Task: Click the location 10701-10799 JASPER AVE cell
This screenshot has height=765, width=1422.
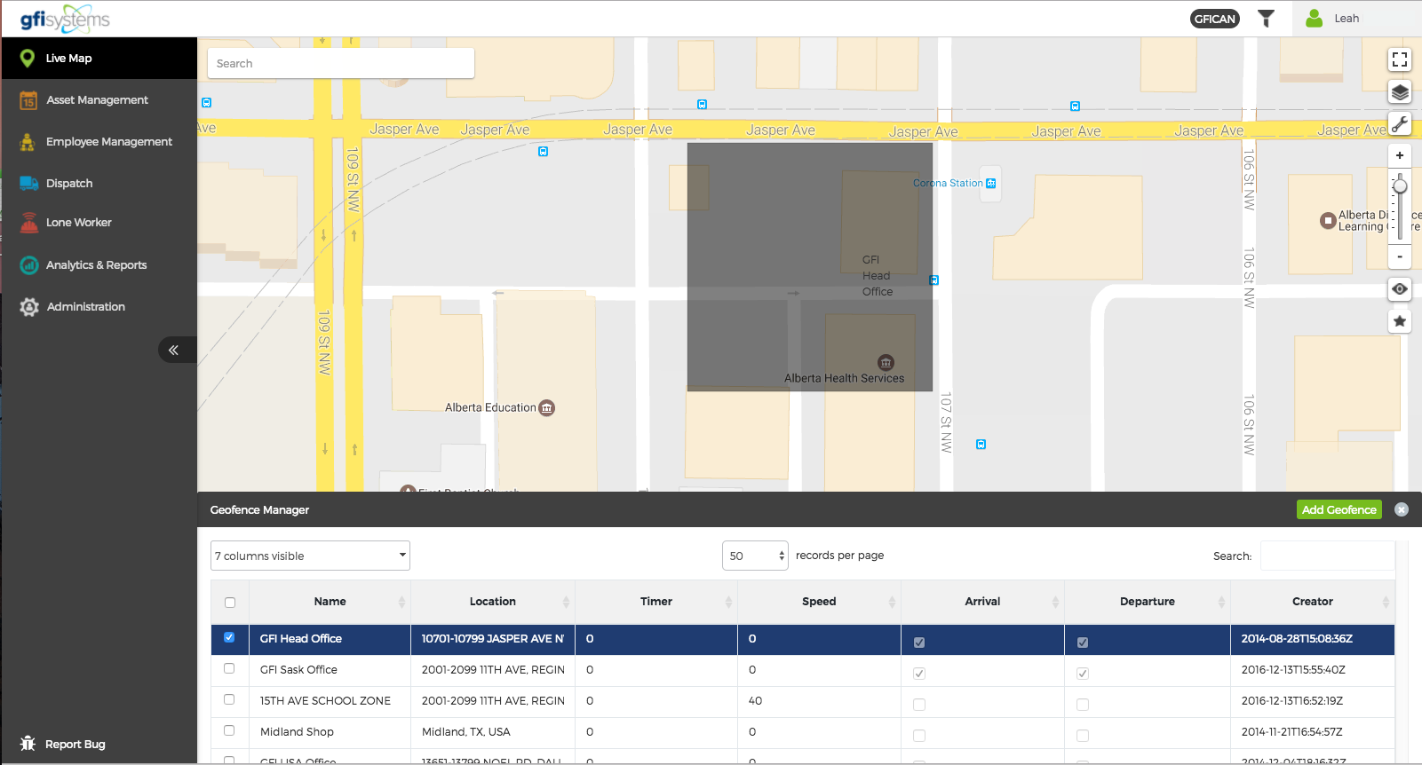Action: (x=493, y=639)
